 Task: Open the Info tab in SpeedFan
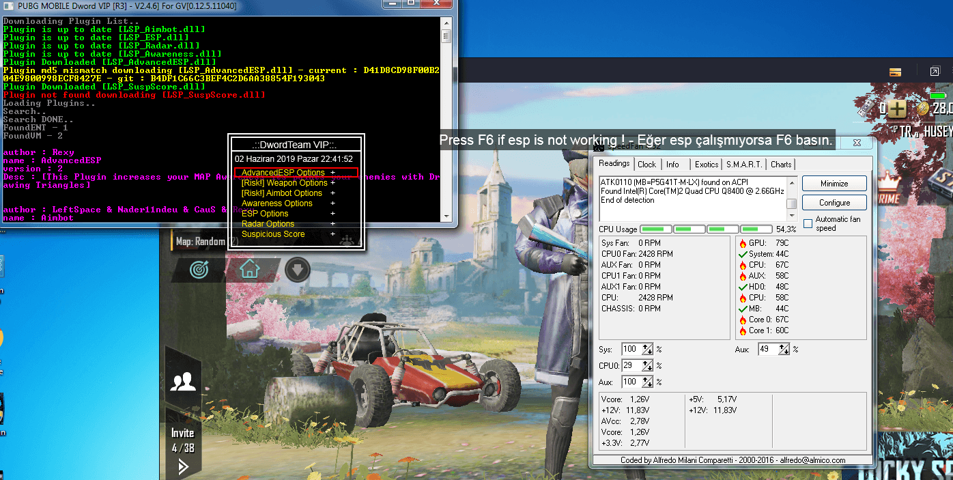(672, 165)
